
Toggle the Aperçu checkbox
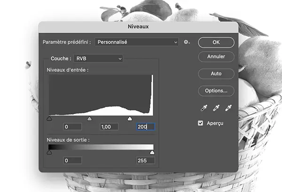200,123
